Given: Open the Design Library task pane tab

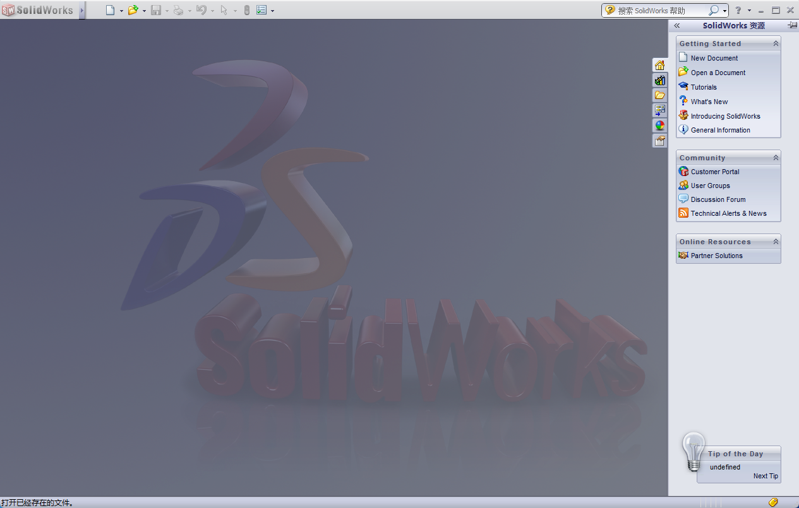Looking at the screenshot, I should click(x=659, y=80).
